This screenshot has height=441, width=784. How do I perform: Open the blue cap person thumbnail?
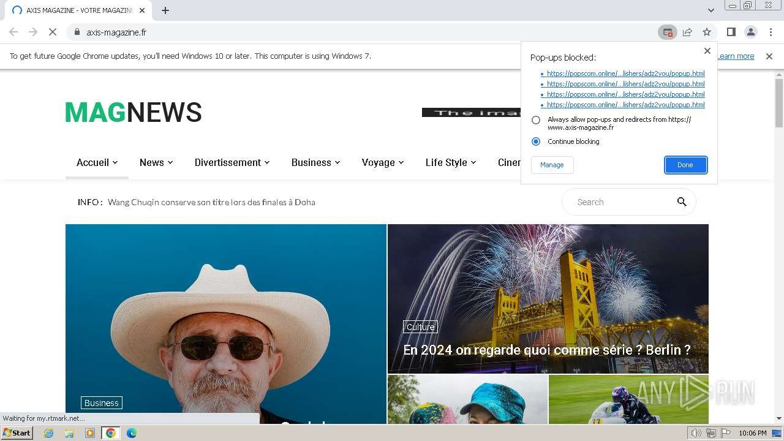[467, 399]
